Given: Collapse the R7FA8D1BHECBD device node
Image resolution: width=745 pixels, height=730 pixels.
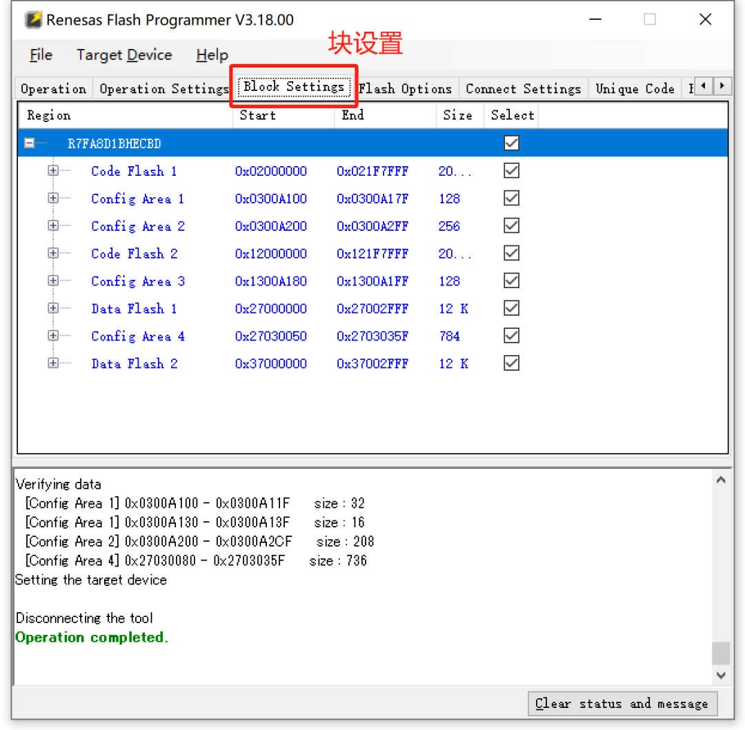Looking at the screenshot, I should (x=30, y=143).
